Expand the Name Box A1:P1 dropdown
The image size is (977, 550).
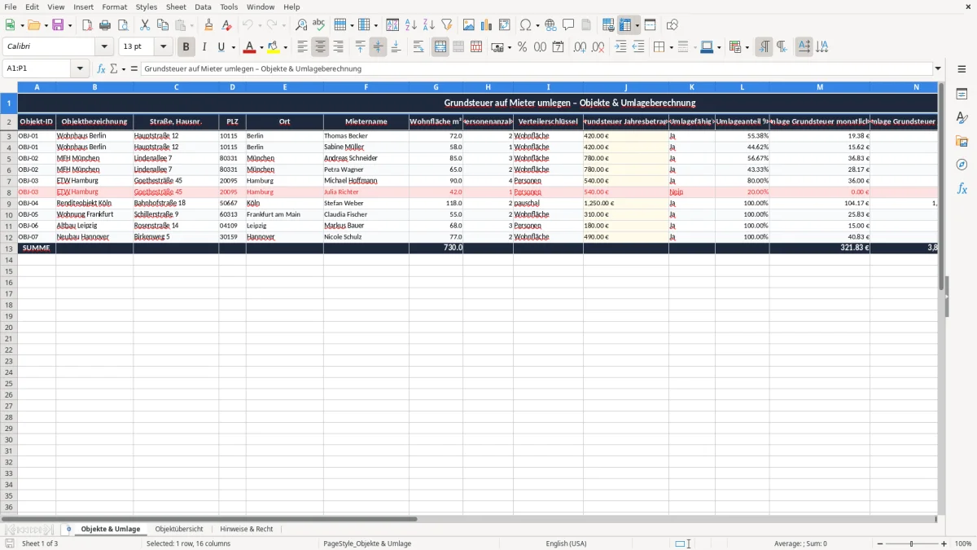point(80,69)
